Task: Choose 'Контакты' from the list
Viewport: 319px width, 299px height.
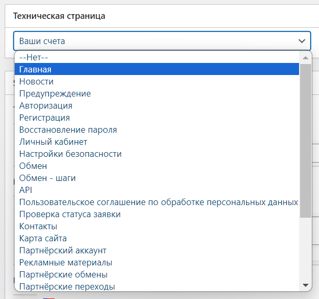Action: [38, 226]
